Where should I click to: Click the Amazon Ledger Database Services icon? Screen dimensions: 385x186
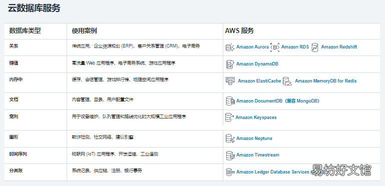point(230,172)
